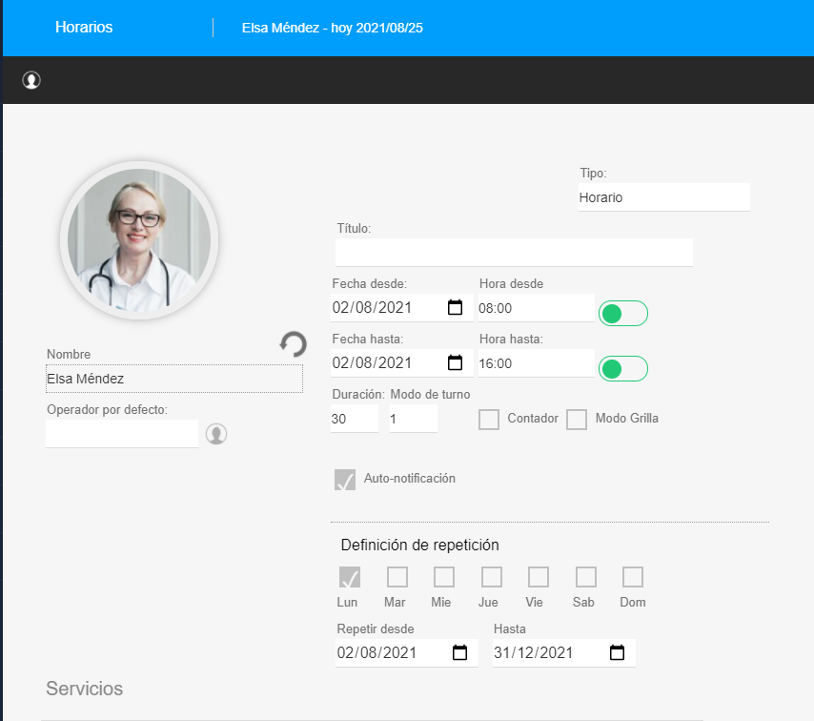
Task: Click the Definición de repetición heading
Action: [x=420, y=545]
